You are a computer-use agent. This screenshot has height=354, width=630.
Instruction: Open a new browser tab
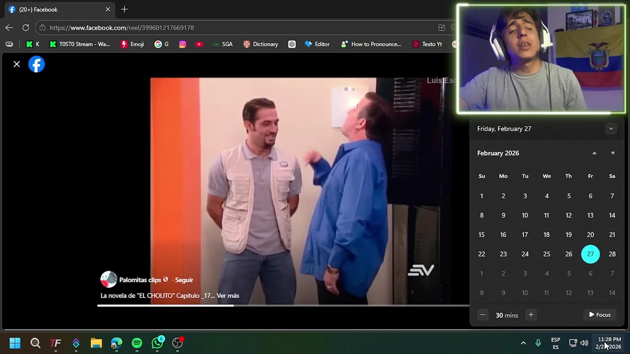[125, 9]
